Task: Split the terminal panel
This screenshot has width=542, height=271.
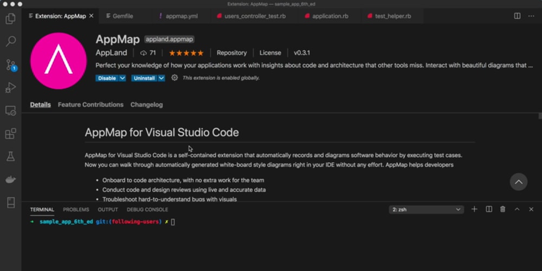Action: point(489,209)
